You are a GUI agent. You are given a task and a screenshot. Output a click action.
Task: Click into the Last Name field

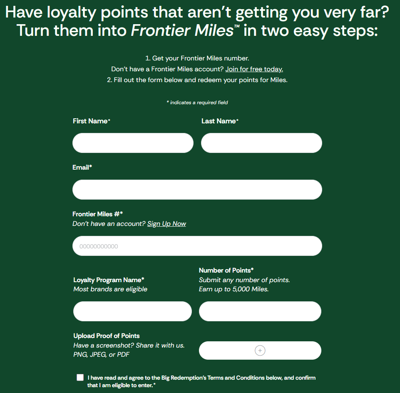(261, 143)
